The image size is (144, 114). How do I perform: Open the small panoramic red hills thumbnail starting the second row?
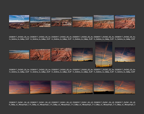click(19, 55)
